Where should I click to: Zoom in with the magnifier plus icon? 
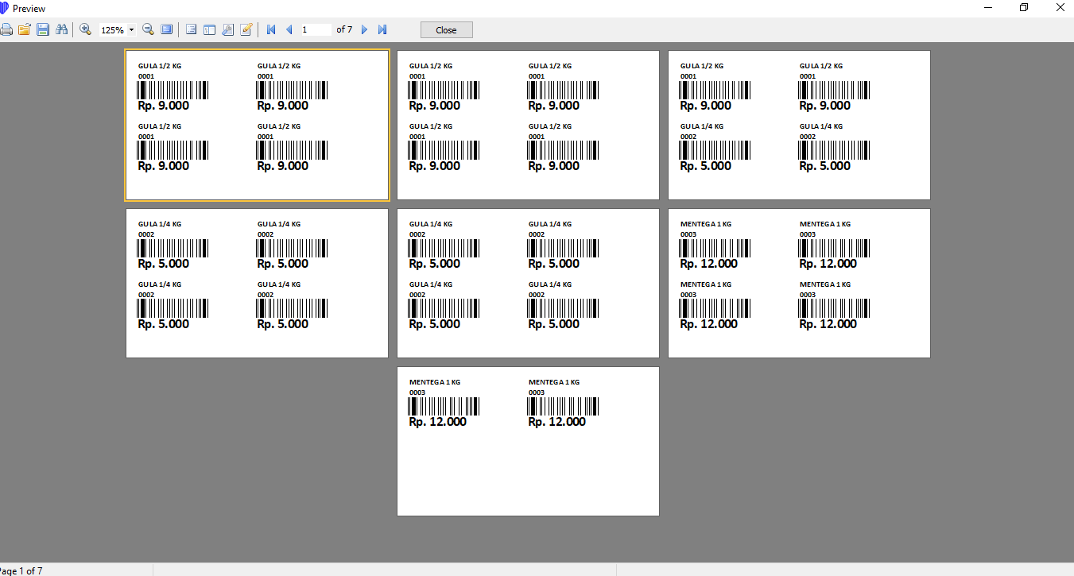click(85, 29)
